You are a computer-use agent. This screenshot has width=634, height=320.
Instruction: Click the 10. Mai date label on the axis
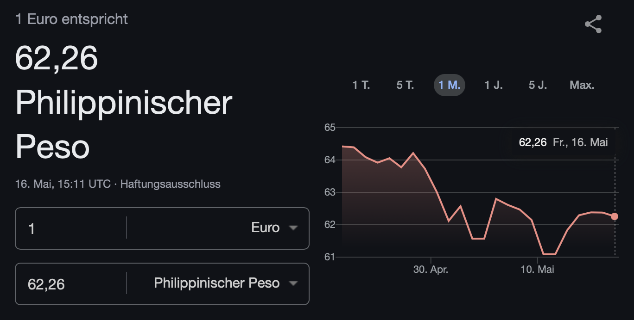click(538, 269)
